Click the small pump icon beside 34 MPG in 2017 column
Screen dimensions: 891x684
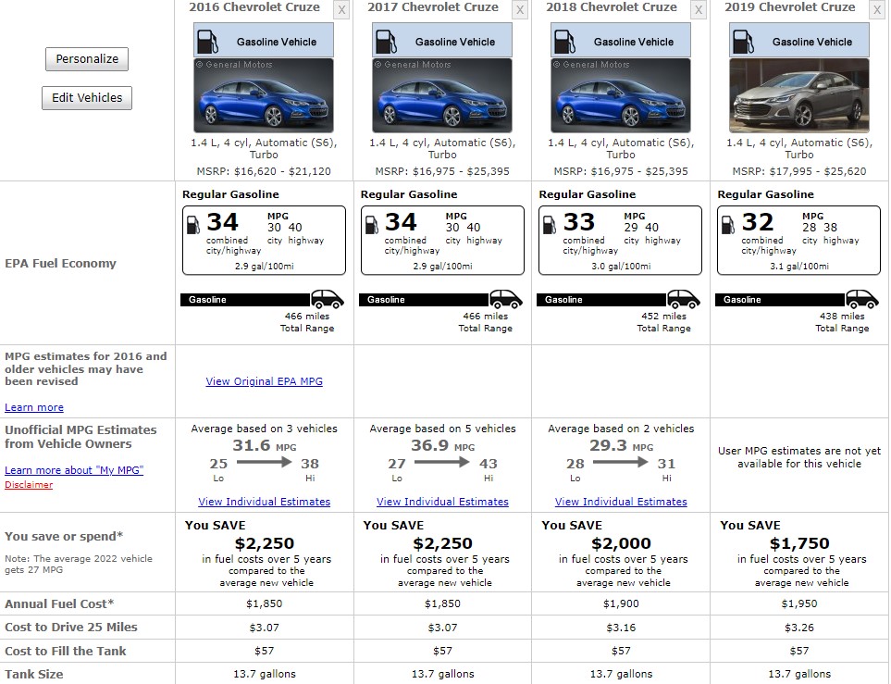tap(372, 225)
